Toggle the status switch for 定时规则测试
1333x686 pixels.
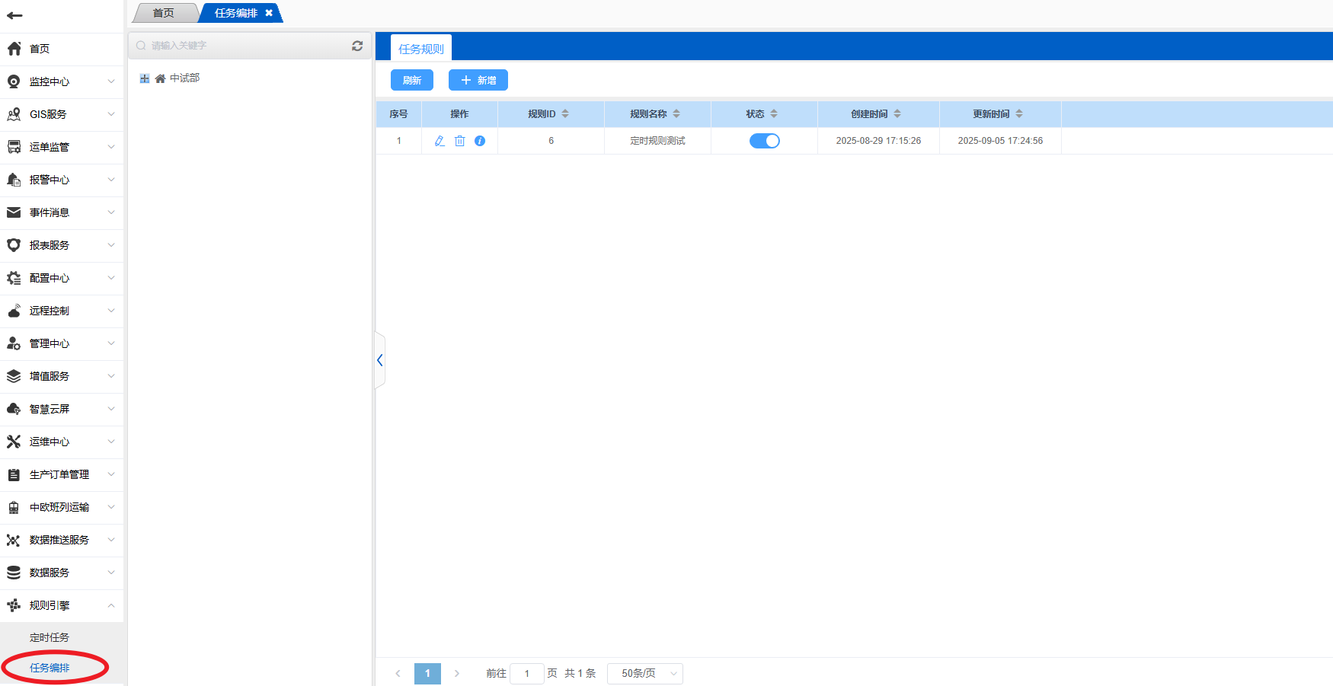[x=764, y=141]
